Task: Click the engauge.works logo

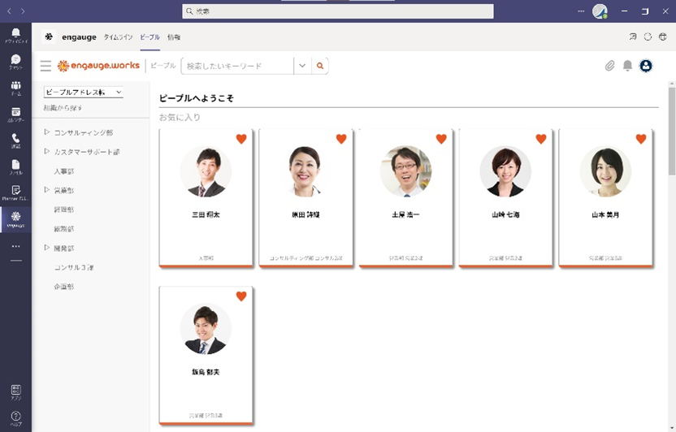Action: click(x=99, y=66)
